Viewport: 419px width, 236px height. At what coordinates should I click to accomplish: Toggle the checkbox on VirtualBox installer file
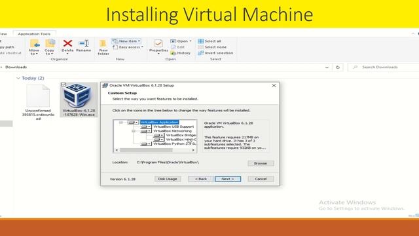[64, 85]
